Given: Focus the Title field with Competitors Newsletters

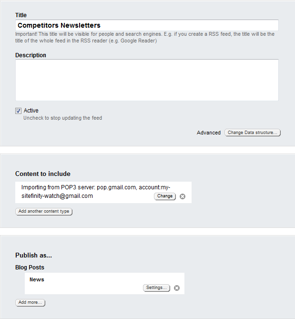Looking at the screenshot, I should coord(147,25).
